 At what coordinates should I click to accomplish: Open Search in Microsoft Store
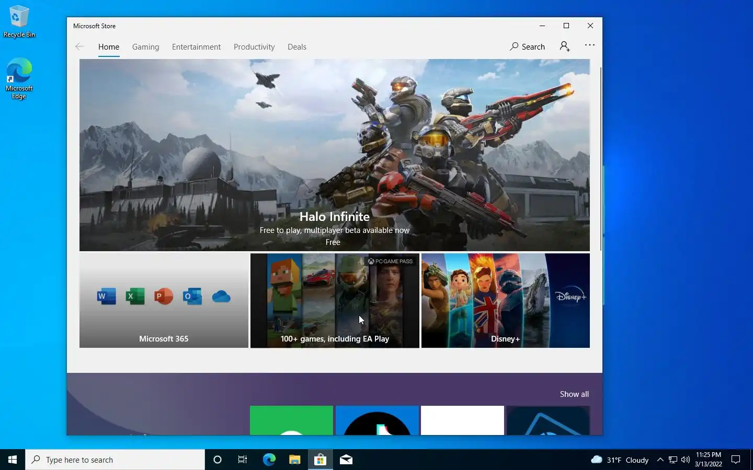(x=527, y=46)
